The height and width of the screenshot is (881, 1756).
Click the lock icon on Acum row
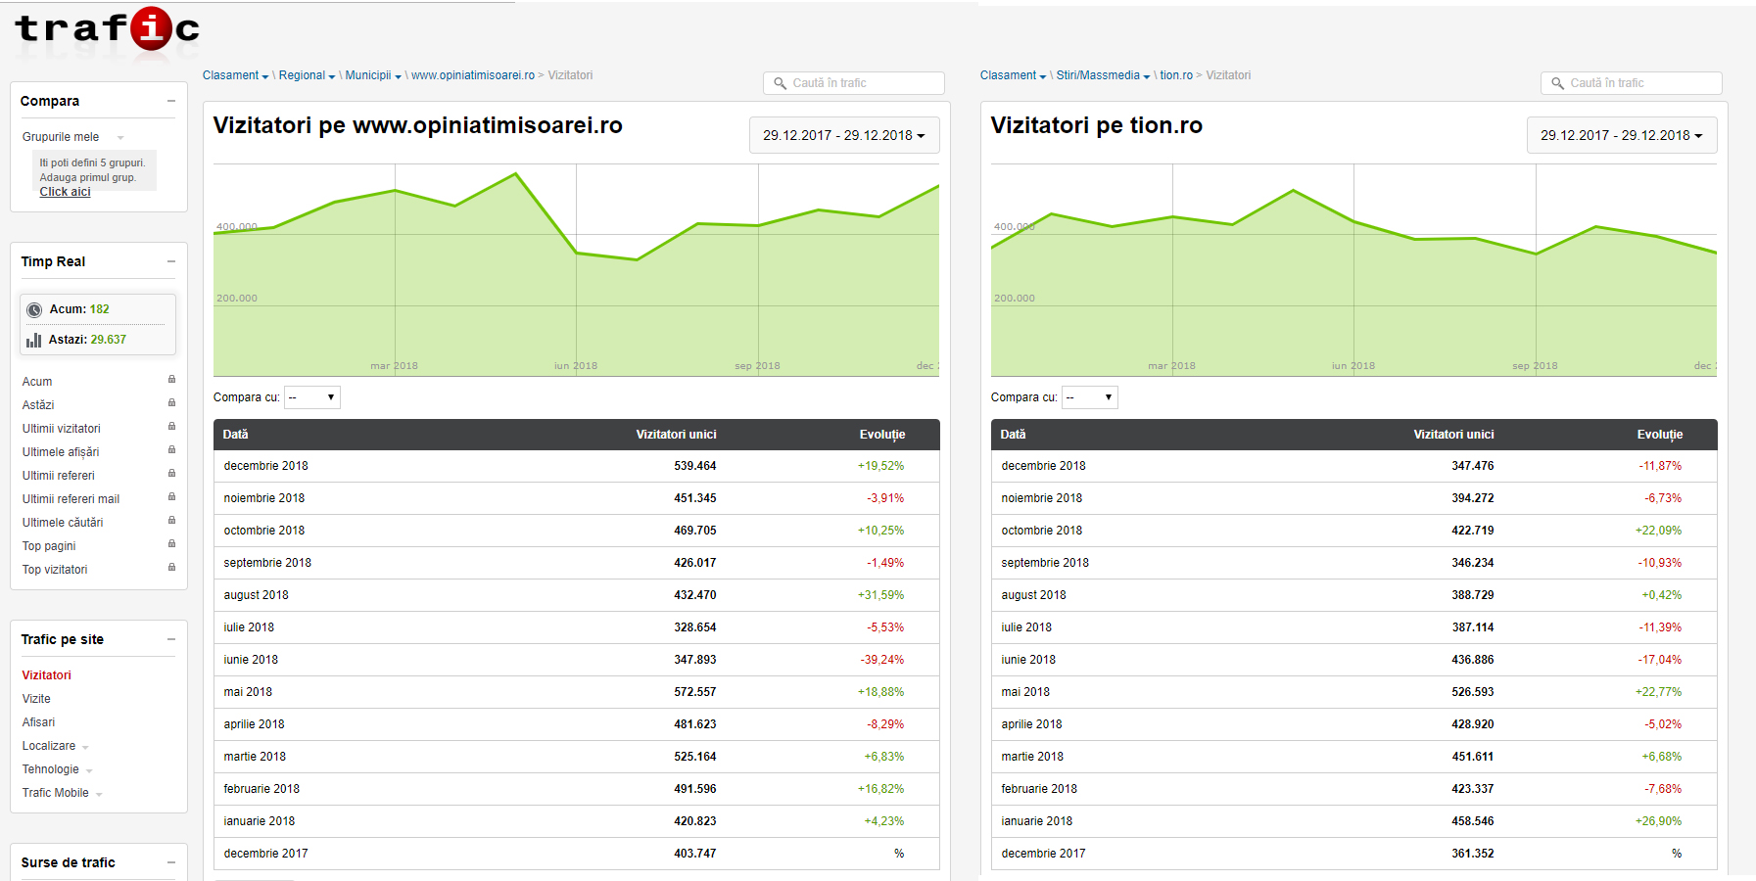tap(171, 380)
